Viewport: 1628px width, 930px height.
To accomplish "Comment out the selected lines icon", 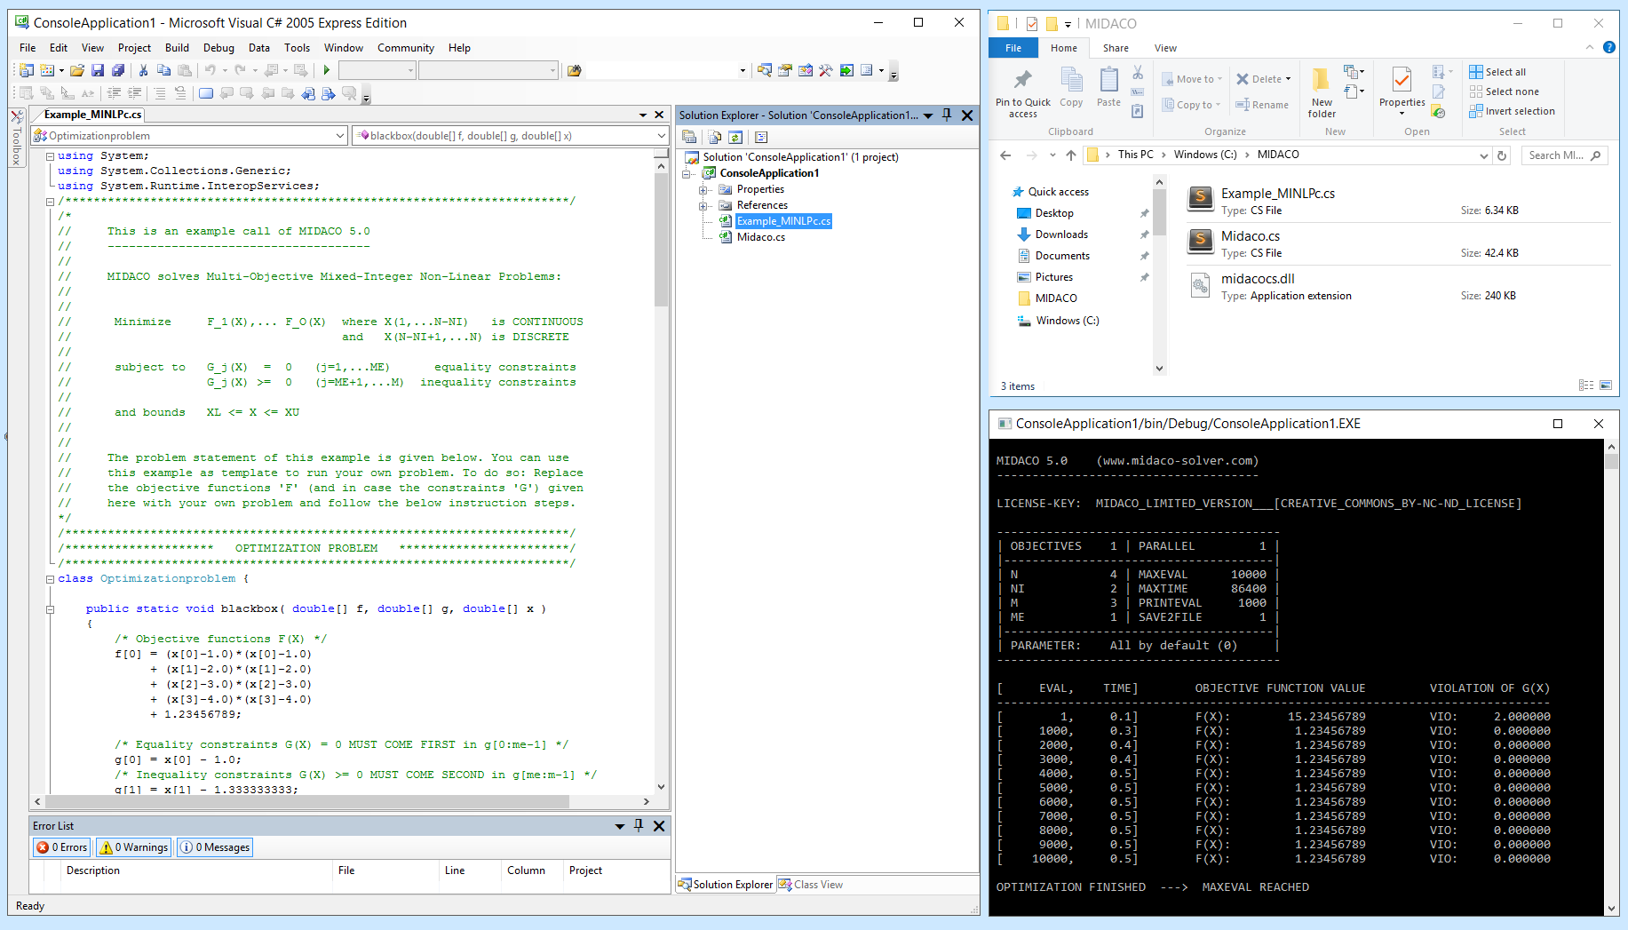I will pos(160,93).
